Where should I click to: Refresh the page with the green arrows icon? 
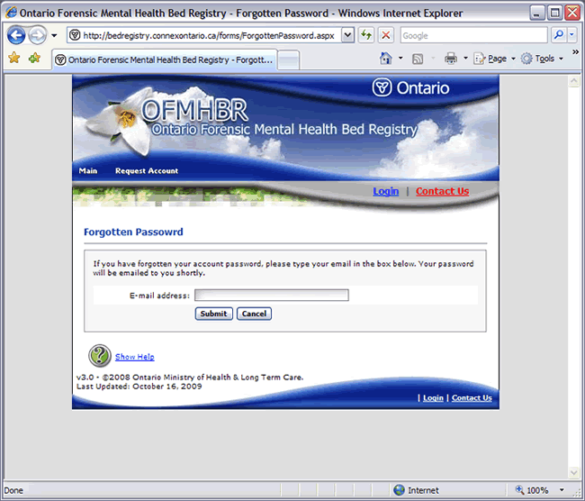point(366,35)
